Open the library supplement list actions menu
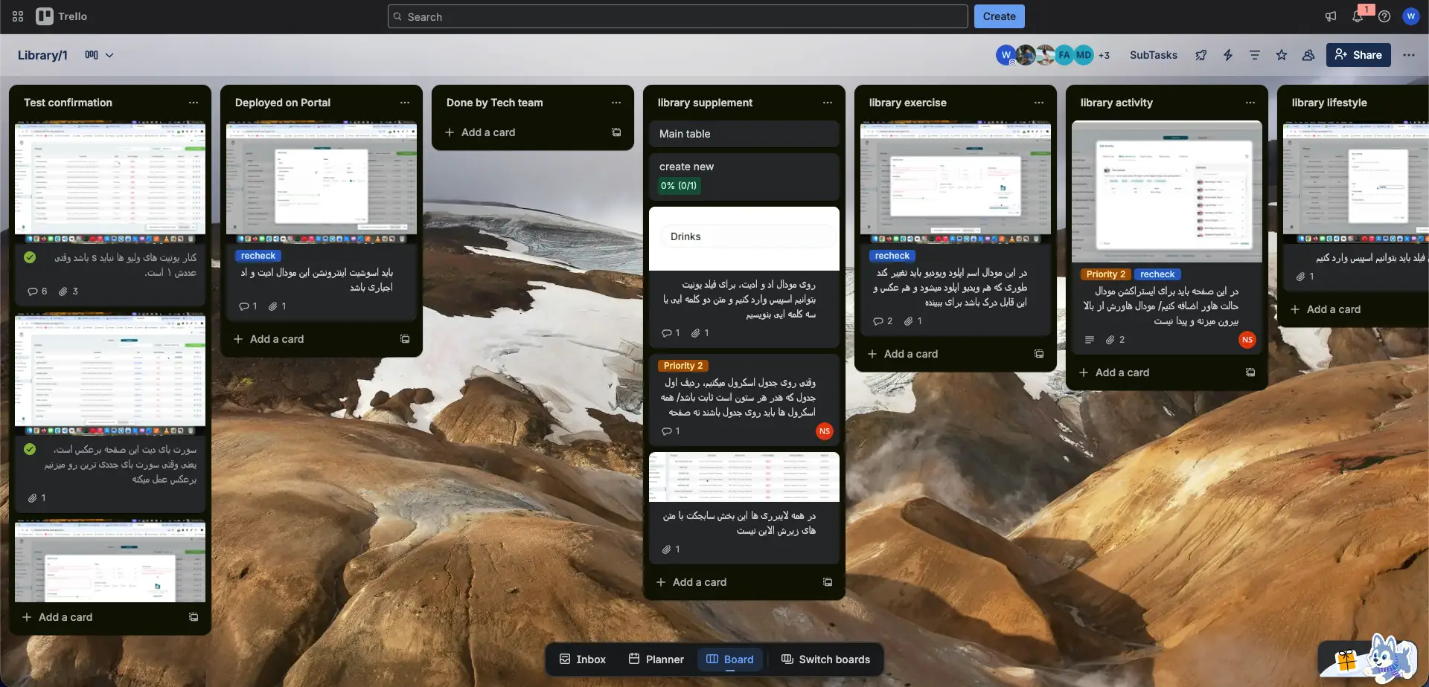The width and height of the screenshot is (1429, 687). pos(828,103)
